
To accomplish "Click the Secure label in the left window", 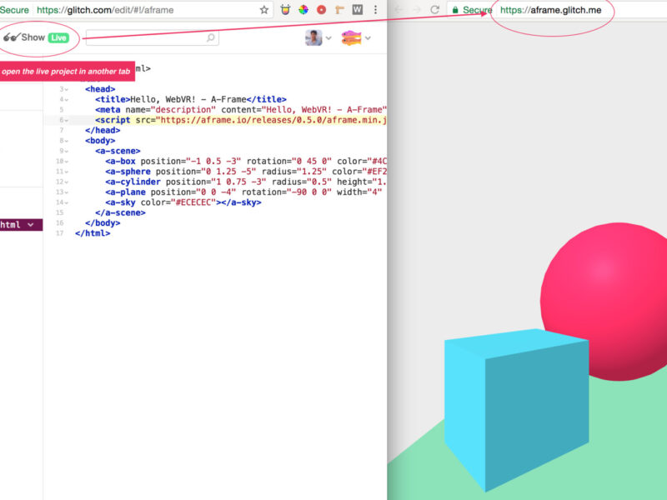I will [14, 10].
